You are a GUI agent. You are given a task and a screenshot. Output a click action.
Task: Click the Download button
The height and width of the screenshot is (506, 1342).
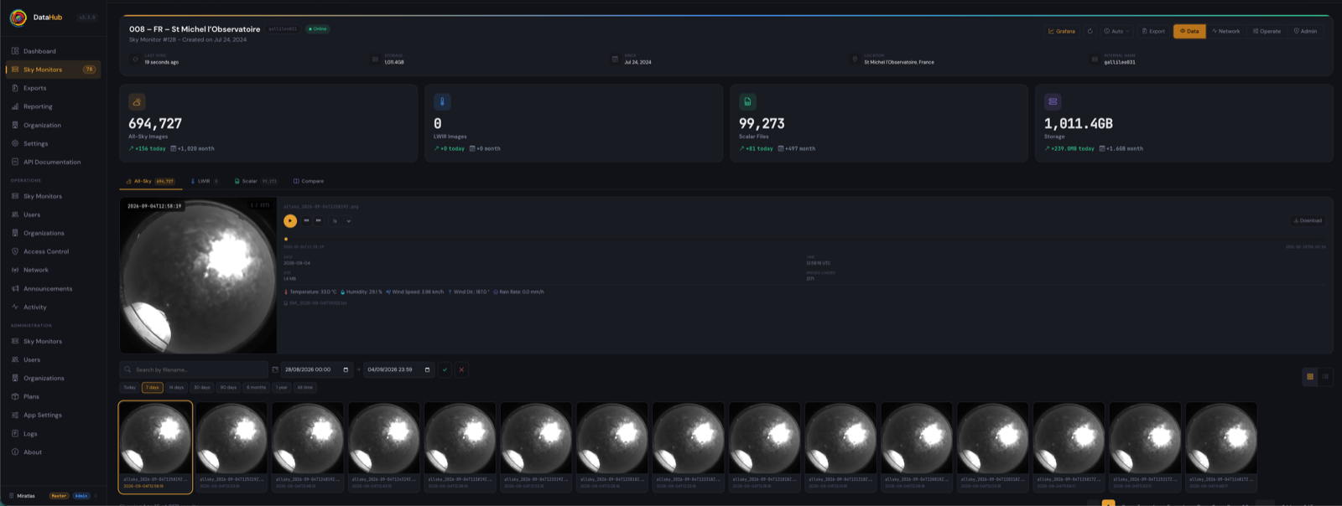point(1308,220)
